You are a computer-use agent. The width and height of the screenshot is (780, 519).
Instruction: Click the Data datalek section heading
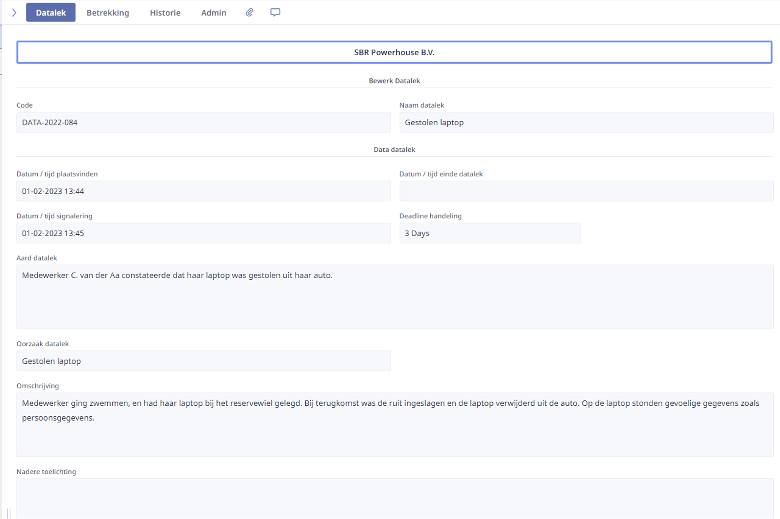tap(394, 150)
